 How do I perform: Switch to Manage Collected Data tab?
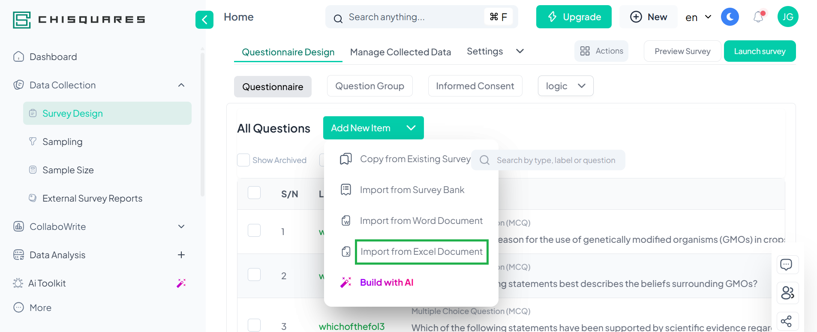[400, 52]
